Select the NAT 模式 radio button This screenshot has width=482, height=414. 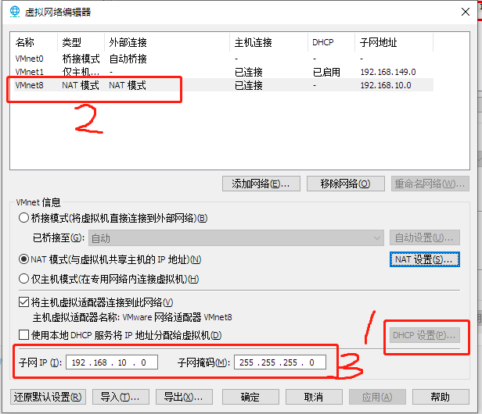click(23, 259)
